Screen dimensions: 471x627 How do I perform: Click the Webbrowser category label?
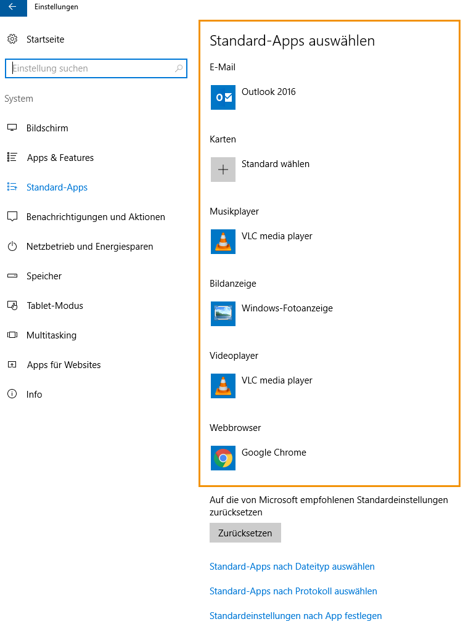coord(235,428)
